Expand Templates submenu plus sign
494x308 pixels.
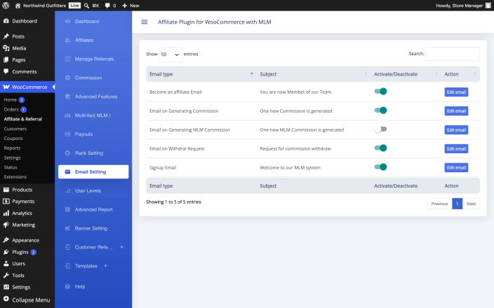coord(106,266)
